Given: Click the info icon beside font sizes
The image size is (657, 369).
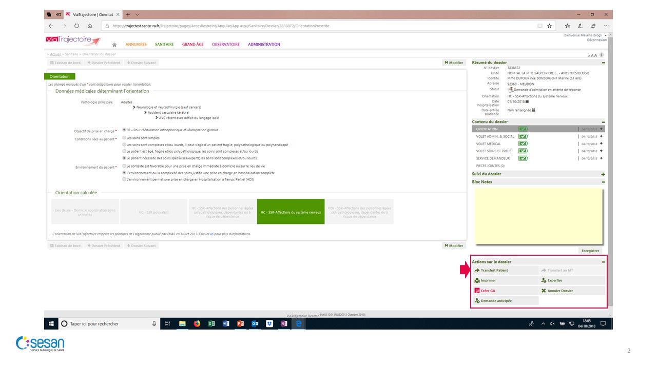Looking at the screenshot, I should point(601,55).
